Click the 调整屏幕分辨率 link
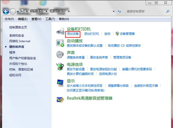 (118, 86)
